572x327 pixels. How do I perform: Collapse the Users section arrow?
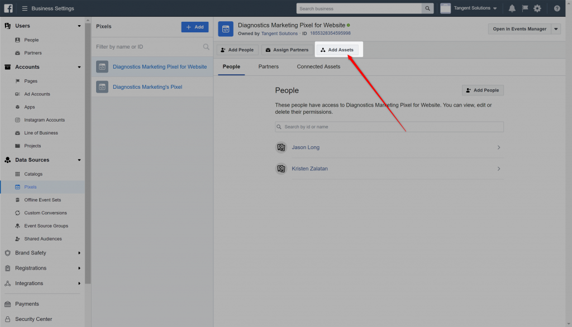click(x=79, y=26)
